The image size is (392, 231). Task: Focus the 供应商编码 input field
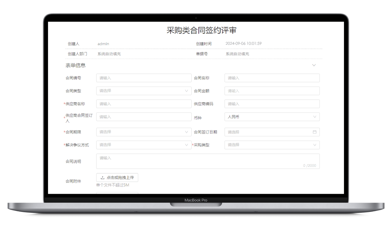point(272,104)
